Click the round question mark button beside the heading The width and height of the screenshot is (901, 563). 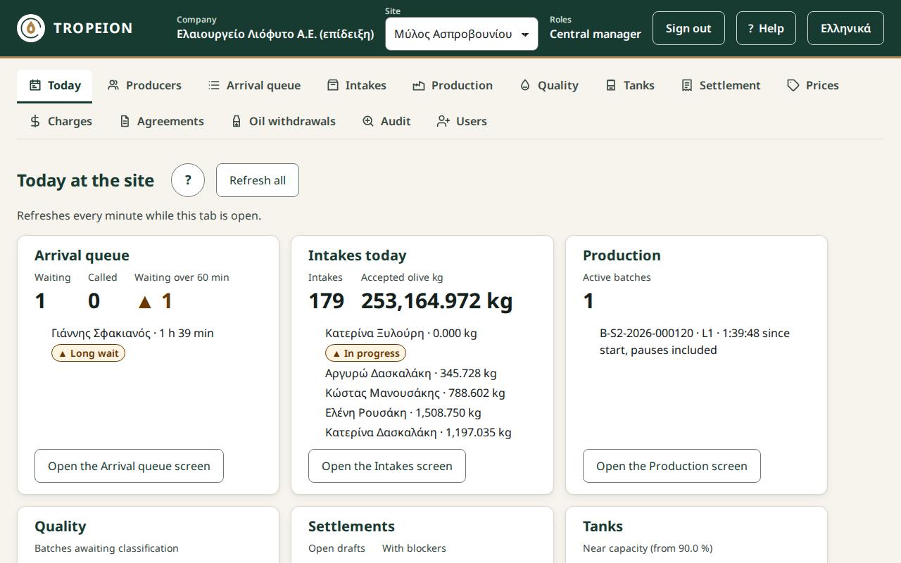188,180
